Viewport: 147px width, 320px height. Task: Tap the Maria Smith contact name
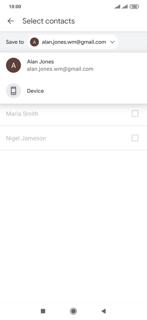22,114
